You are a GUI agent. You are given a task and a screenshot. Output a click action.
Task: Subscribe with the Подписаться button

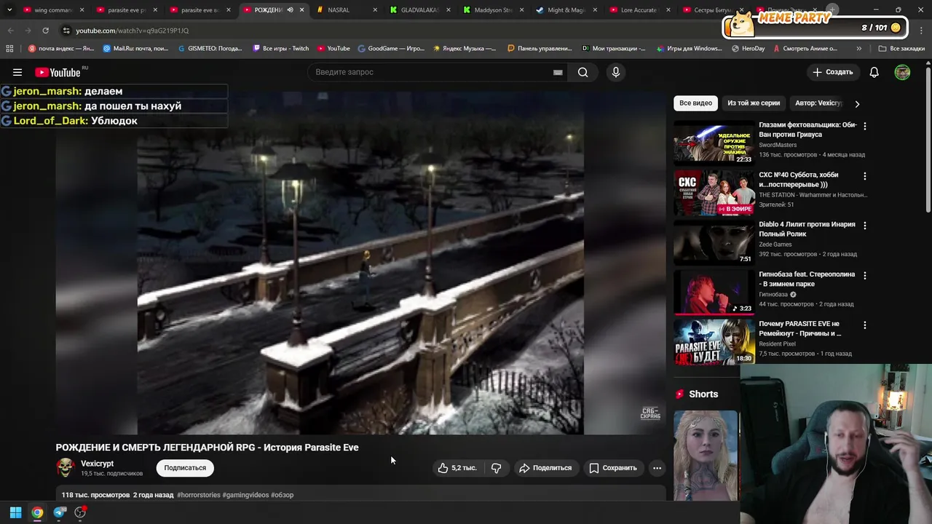(185, 468)
